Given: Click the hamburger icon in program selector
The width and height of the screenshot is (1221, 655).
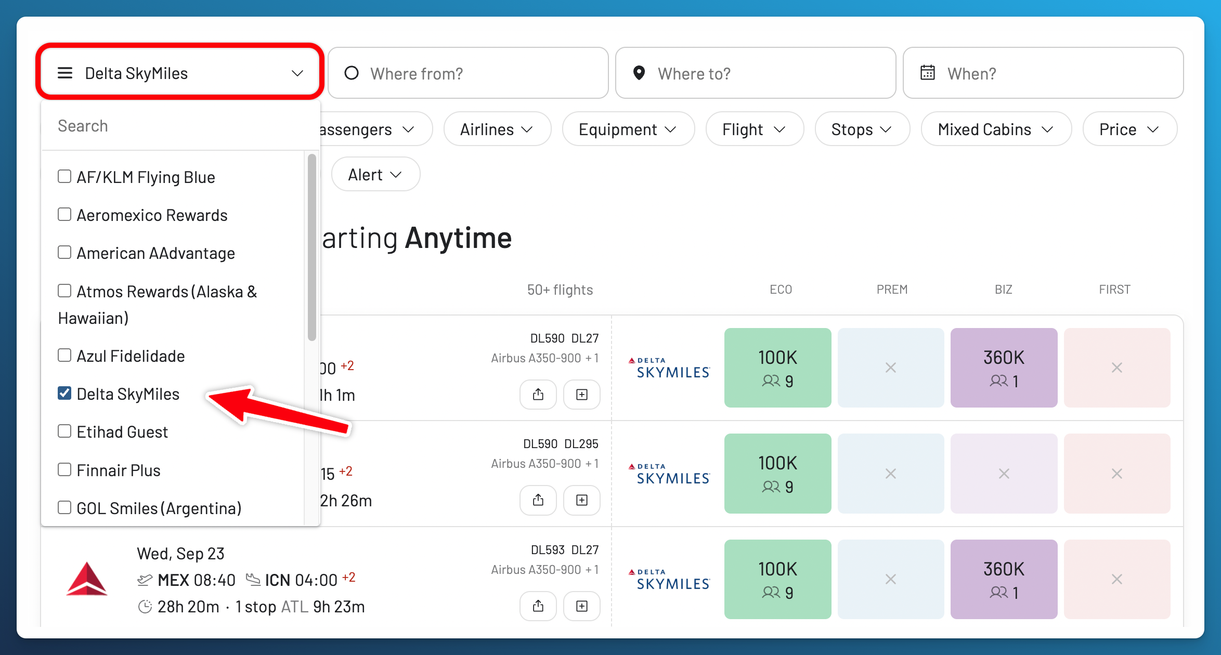Looking at the screenshot, I should point(65,73).
